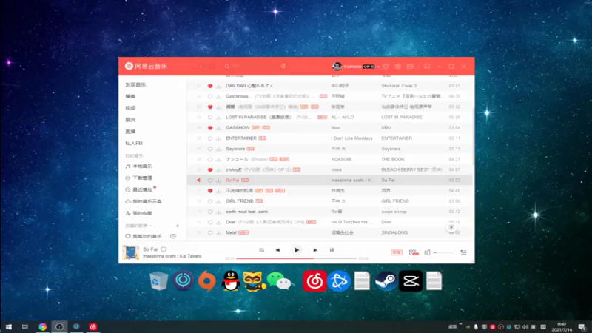Click the search input field
592x333 pixels.
coord(251,66)
